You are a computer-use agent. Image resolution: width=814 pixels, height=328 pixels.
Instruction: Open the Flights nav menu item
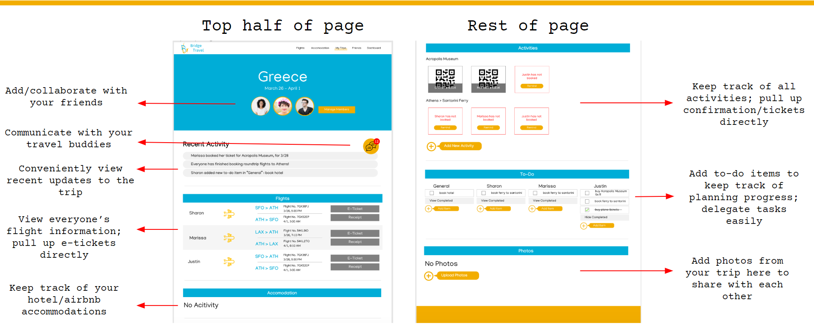tap(300, 48)
